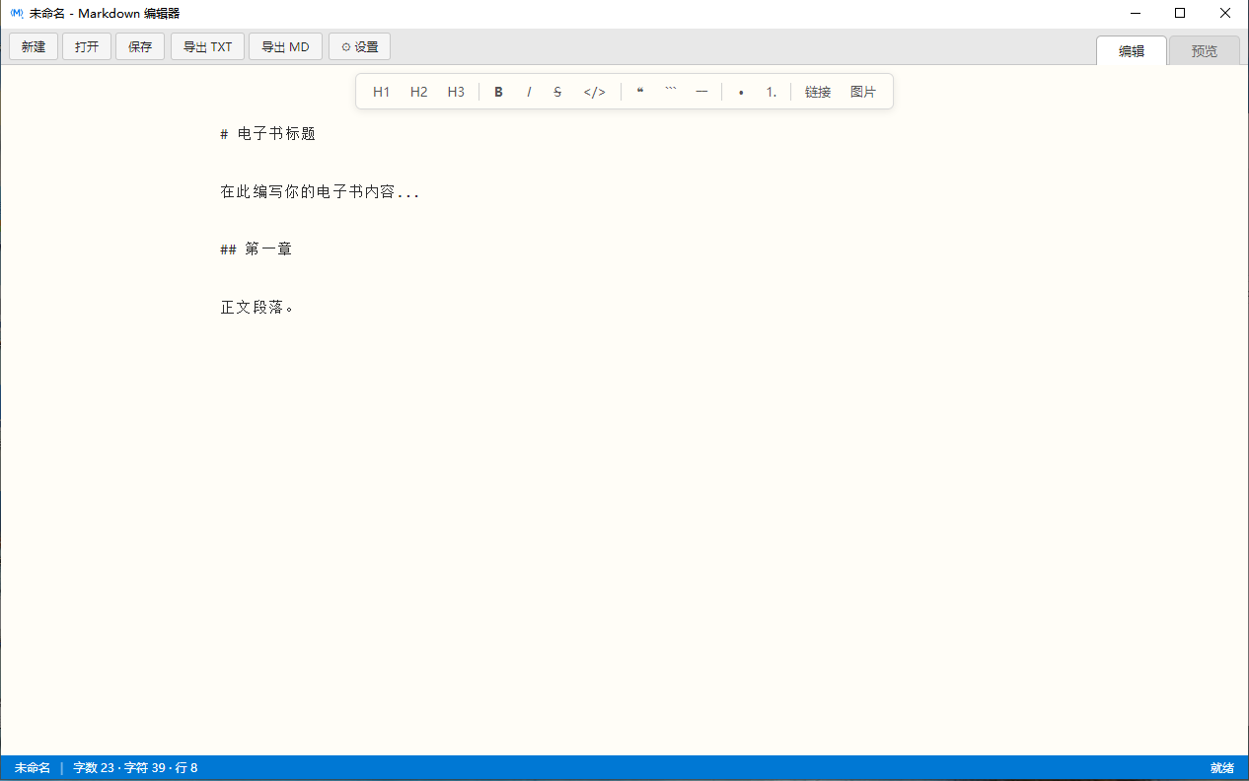Insert a blockquote

coord(640,92)
